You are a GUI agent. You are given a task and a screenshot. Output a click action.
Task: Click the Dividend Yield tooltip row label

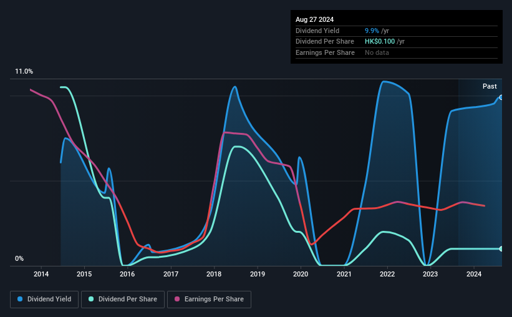(317, 31)
